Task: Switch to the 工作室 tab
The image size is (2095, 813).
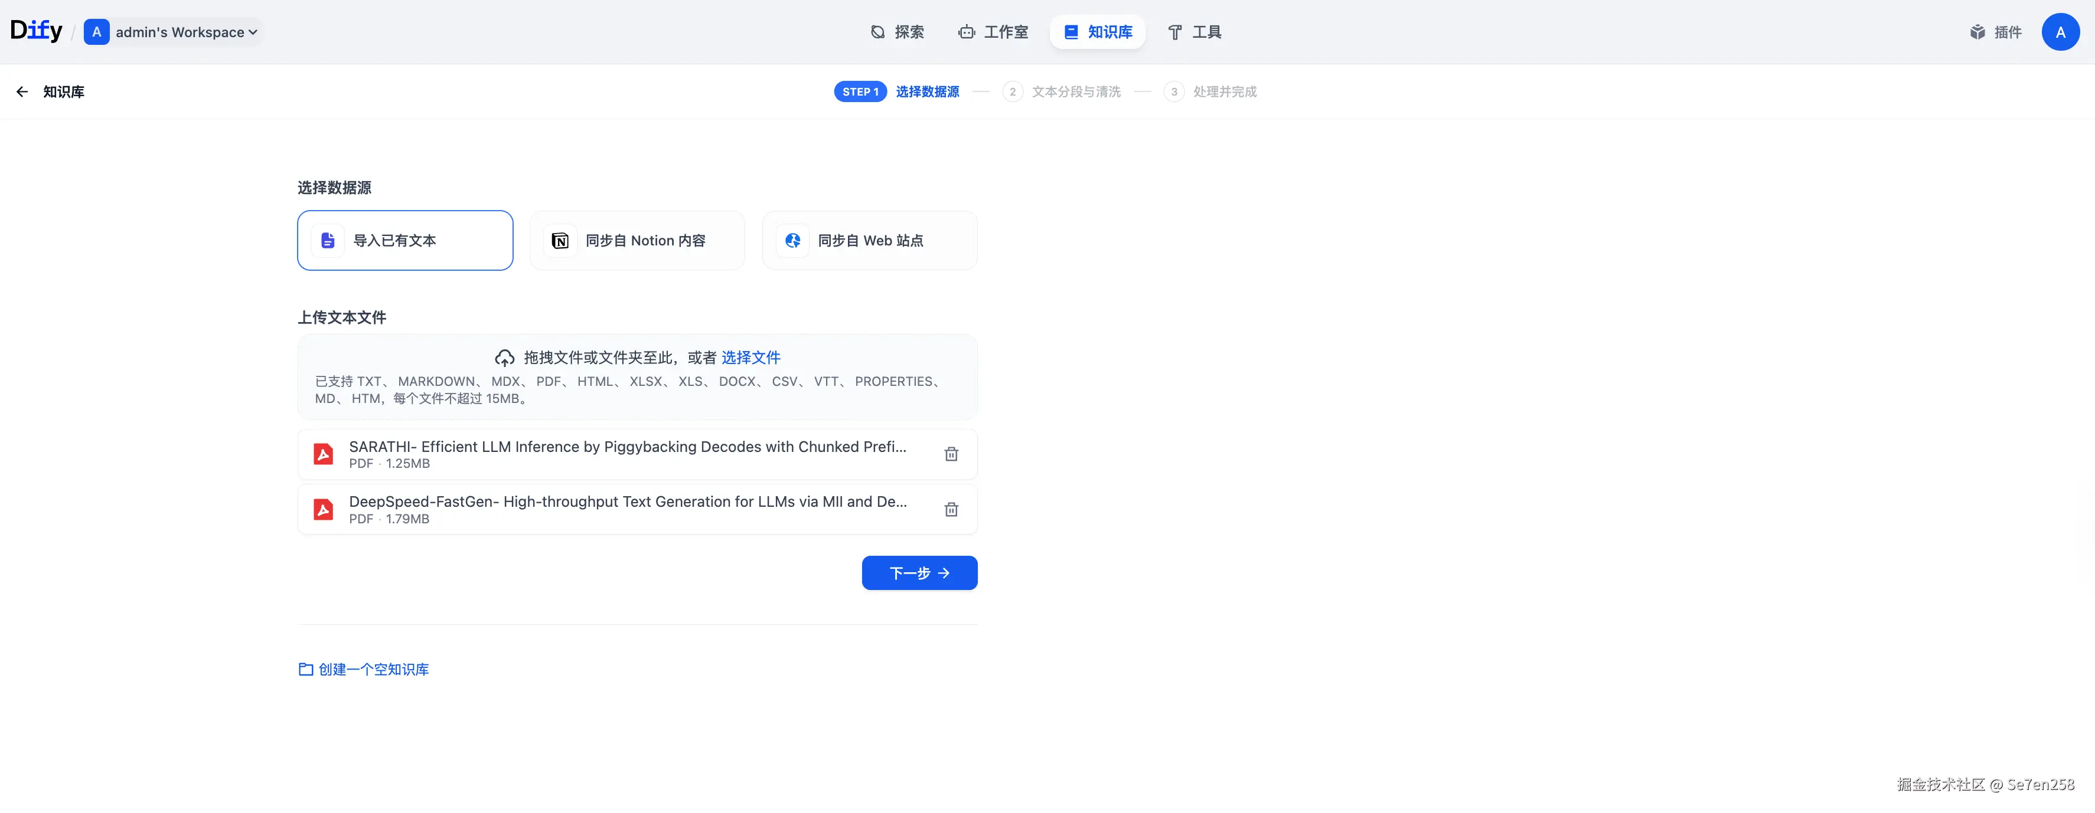Action: coord(993,32)
